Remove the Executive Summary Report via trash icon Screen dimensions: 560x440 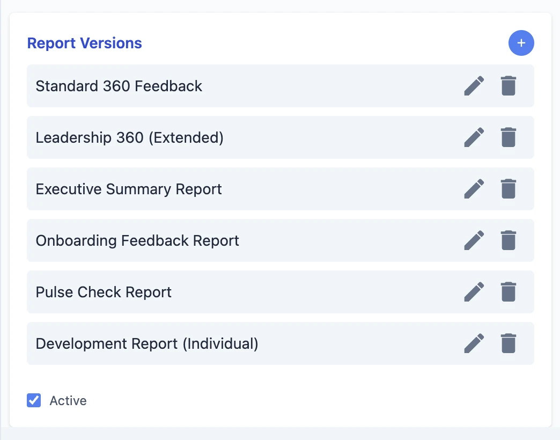[x=508, y=189]
